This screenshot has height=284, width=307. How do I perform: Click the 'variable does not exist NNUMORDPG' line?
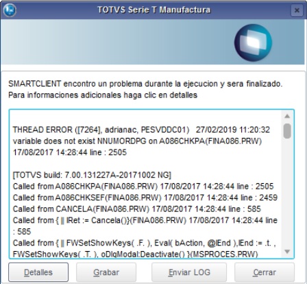tap(137, 141)
